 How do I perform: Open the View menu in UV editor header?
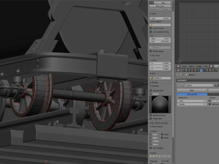(x=184, y=67)
